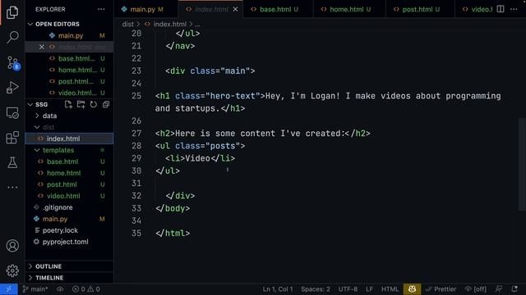Open Source Control view with badge
The image size is (526, 295).
pos(13,62)
